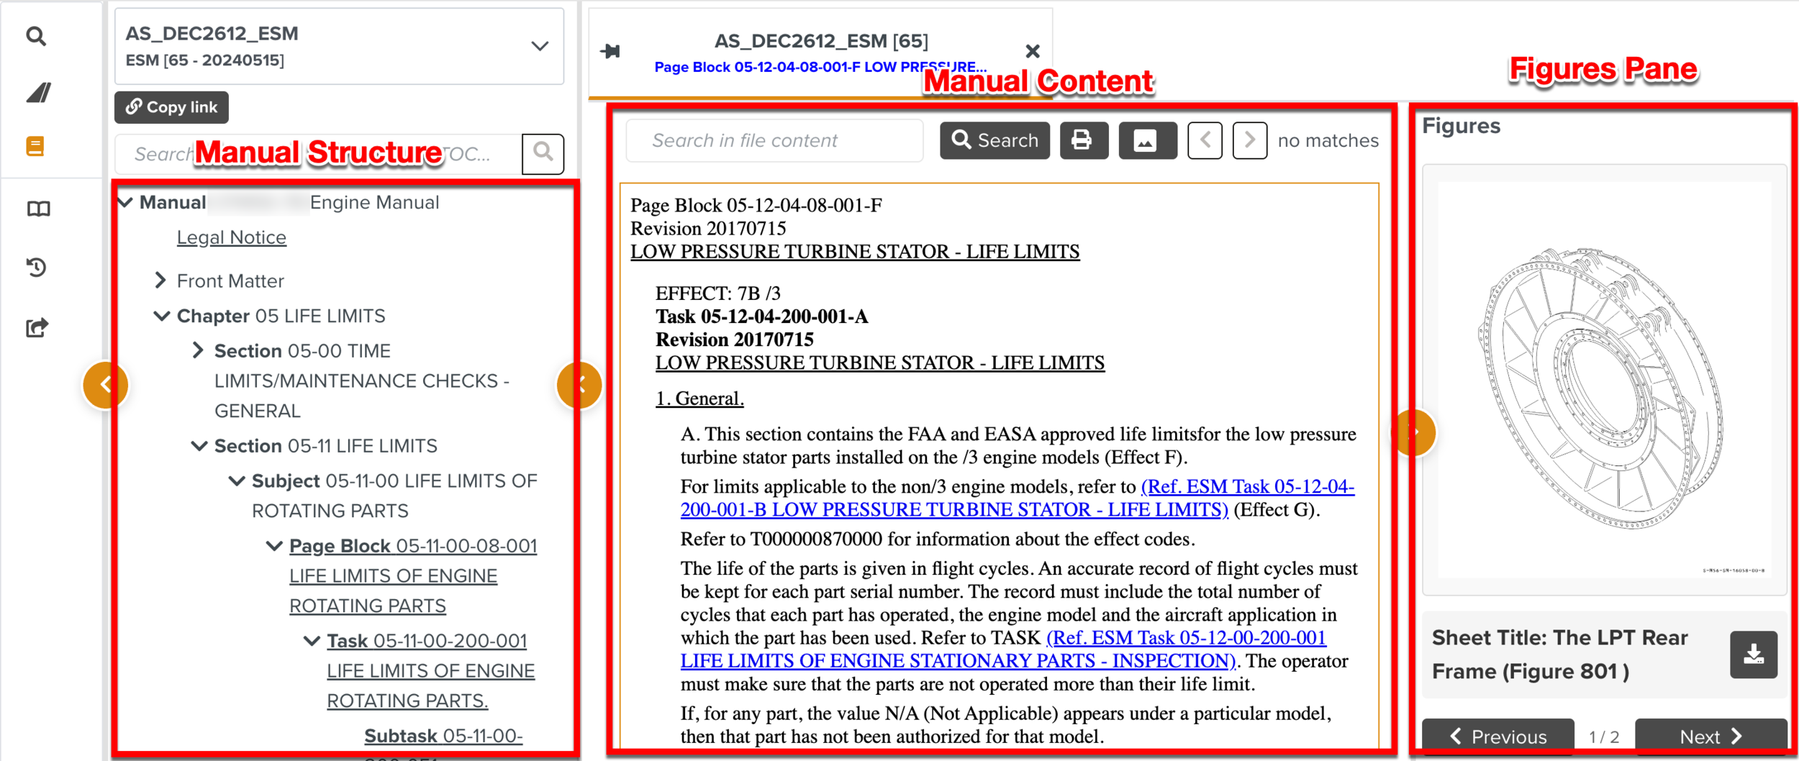Switch to the AS_DEC2612_ESM [65] tab

[x=820, y=41]
